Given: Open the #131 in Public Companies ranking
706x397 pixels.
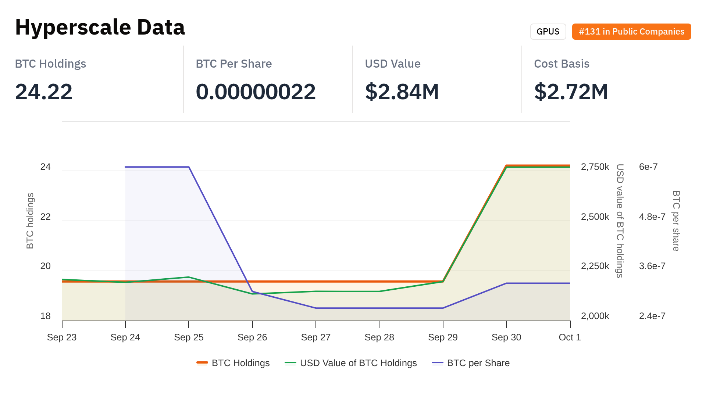Looking at the screenshot, I should (631, 32).
